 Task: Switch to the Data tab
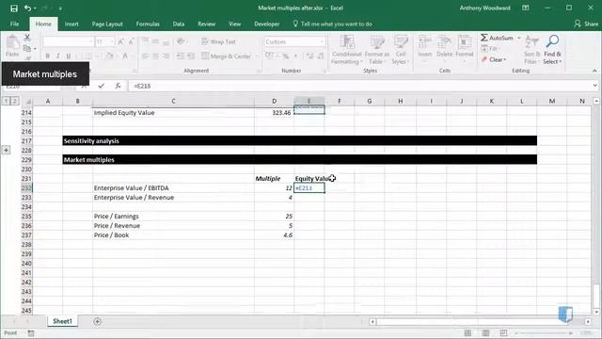[x=179, y=24]
